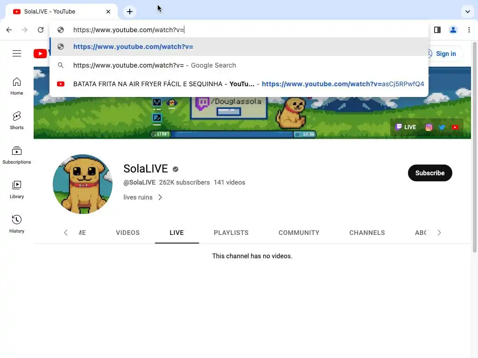Click '262K subscribers' text
Image resolution: width=478 pixels, height=358 pixels.
coord(184,182)
